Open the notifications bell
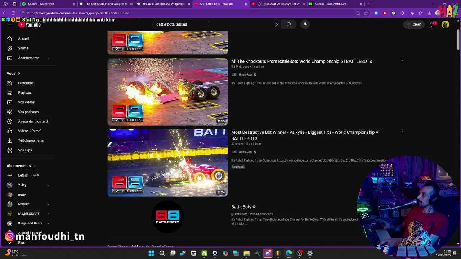Viewport: 461px width, 259px height. click(431, 24)
